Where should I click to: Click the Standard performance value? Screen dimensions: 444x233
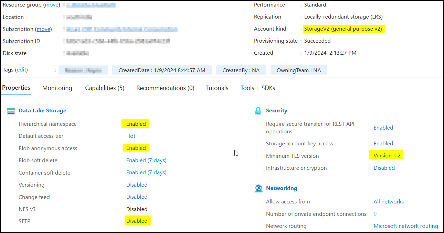(x=315, y=5)
